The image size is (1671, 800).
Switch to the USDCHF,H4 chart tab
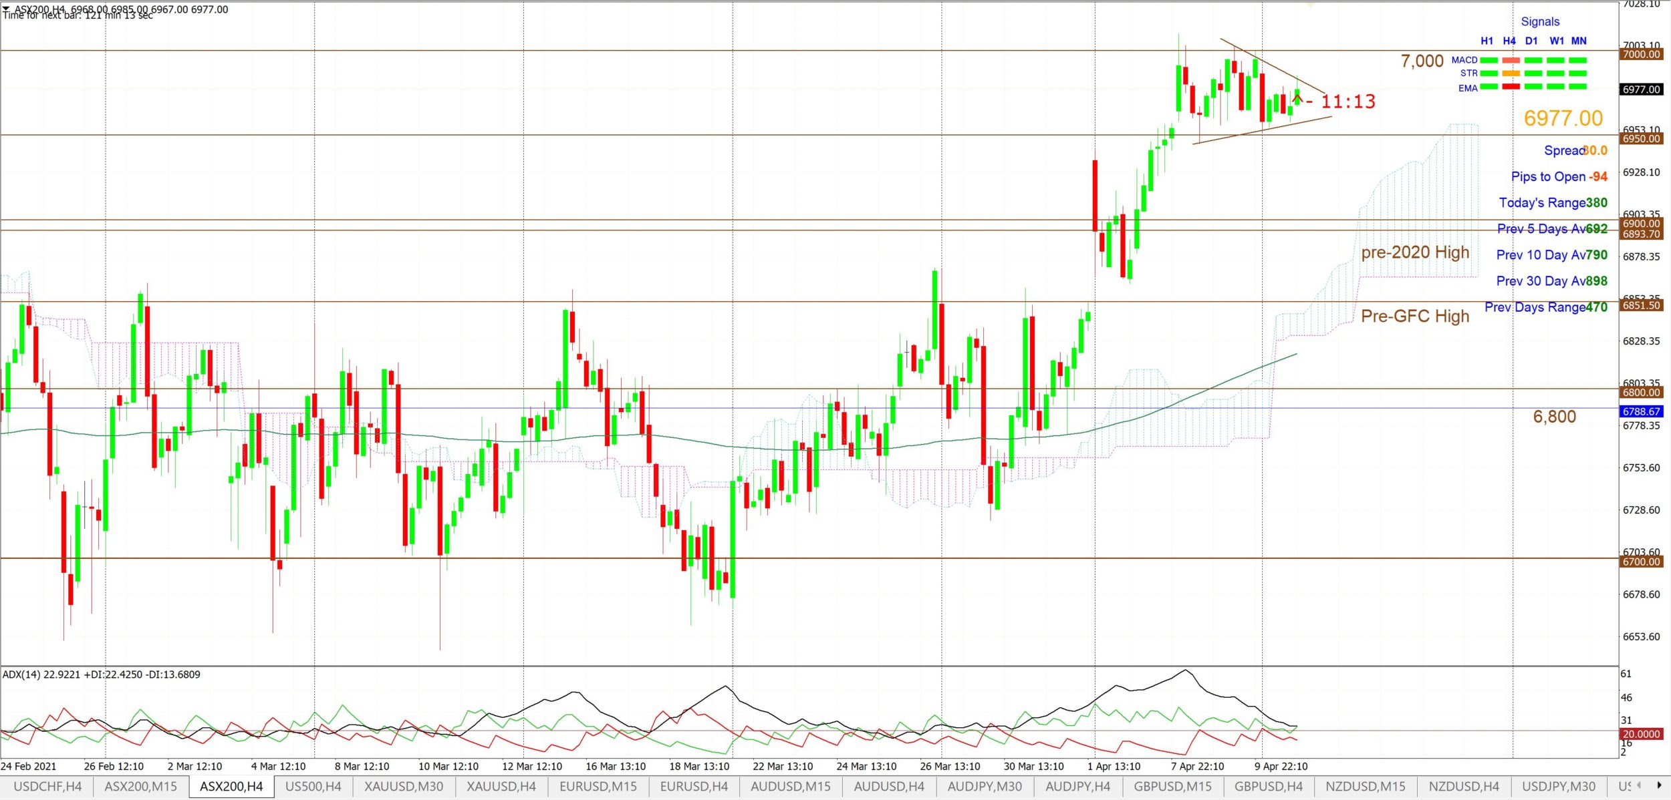coord(47,786)
